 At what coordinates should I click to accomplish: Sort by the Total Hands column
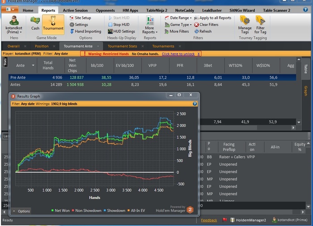coord(48,65)
